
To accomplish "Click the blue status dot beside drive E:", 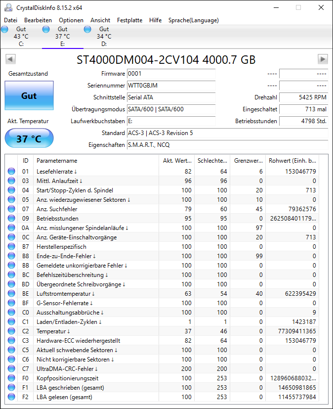I will (x=46, y=29).
